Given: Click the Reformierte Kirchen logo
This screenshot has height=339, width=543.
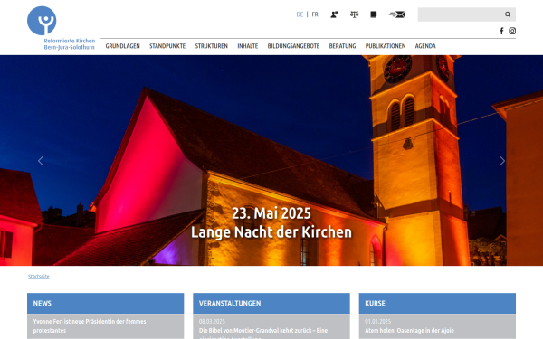Looking at the screenshot, I should point(42,21).
